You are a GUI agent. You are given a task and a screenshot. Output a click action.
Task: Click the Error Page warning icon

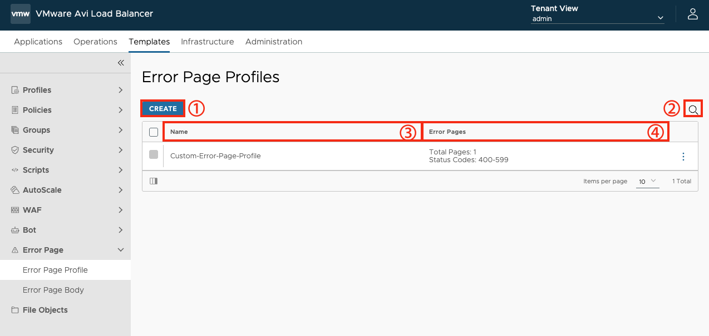click(15, 250)
